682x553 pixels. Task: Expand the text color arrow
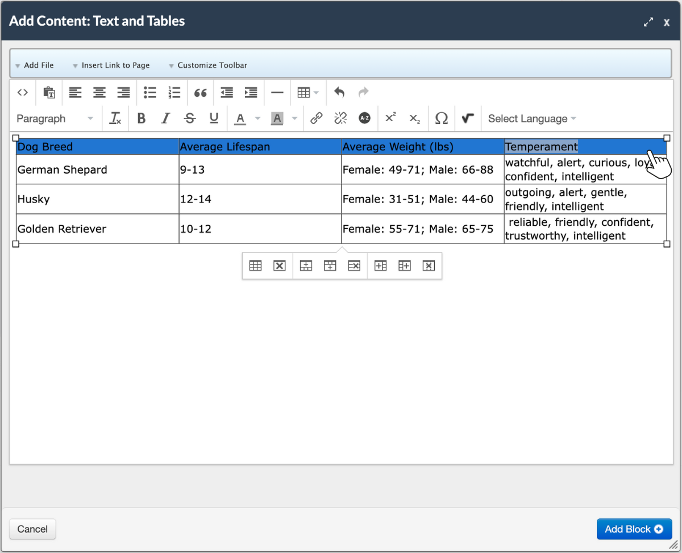click(x=257, y=118)
